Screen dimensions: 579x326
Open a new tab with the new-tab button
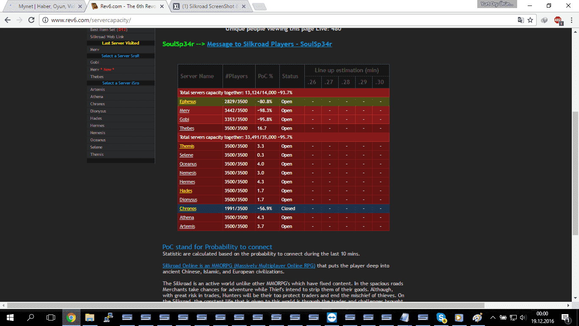click(x=259, y=7)
